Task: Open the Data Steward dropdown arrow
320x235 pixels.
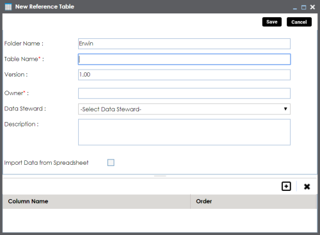Action: [x=285, y=109]
